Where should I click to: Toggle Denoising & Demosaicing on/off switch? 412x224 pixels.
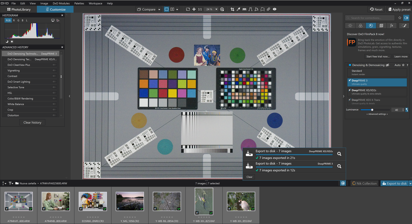pos(349,65)
